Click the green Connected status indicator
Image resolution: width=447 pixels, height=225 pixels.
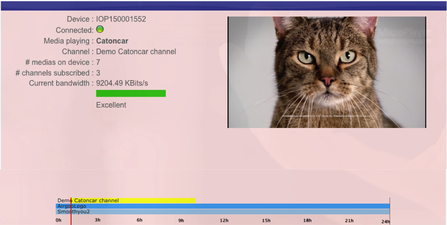100,29
